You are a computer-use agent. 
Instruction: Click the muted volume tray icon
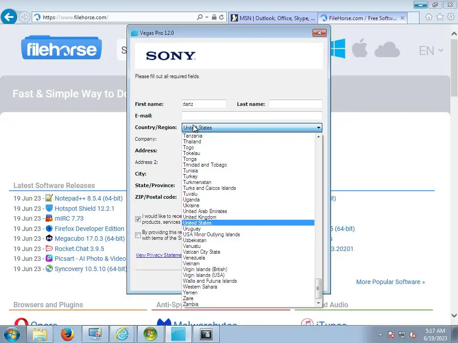pos(413,335)
